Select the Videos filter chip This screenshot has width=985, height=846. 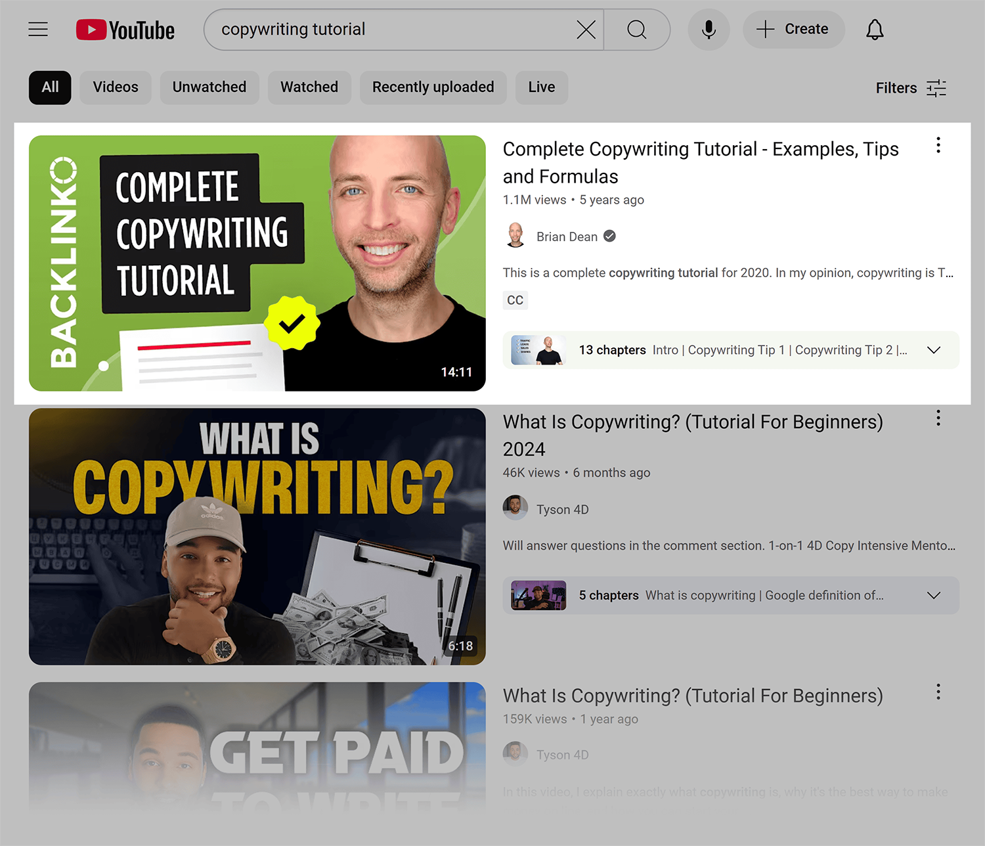pyautogui.click(x=116, y=87)
